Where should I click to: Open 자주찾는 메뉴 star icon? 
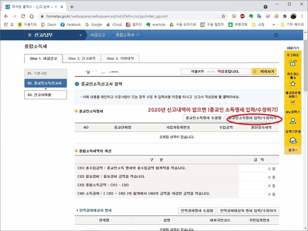(293, 84)
